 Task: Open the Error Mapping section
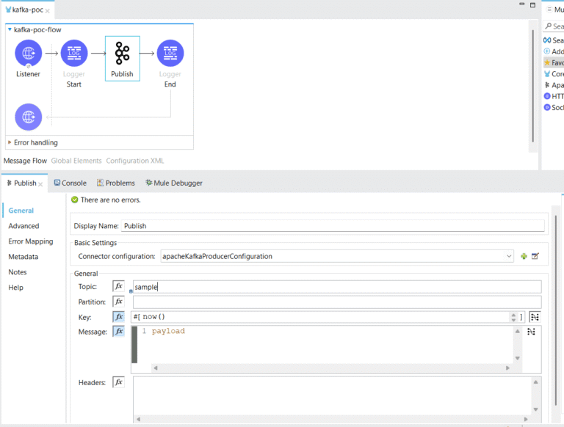click(x=31, y=241)
